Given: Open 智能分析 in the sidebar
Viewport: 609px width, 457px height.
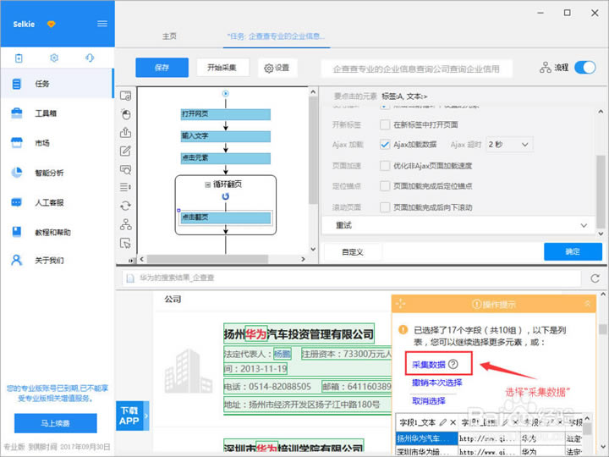Looking at the screenshot, I should (x=49, y=173).
